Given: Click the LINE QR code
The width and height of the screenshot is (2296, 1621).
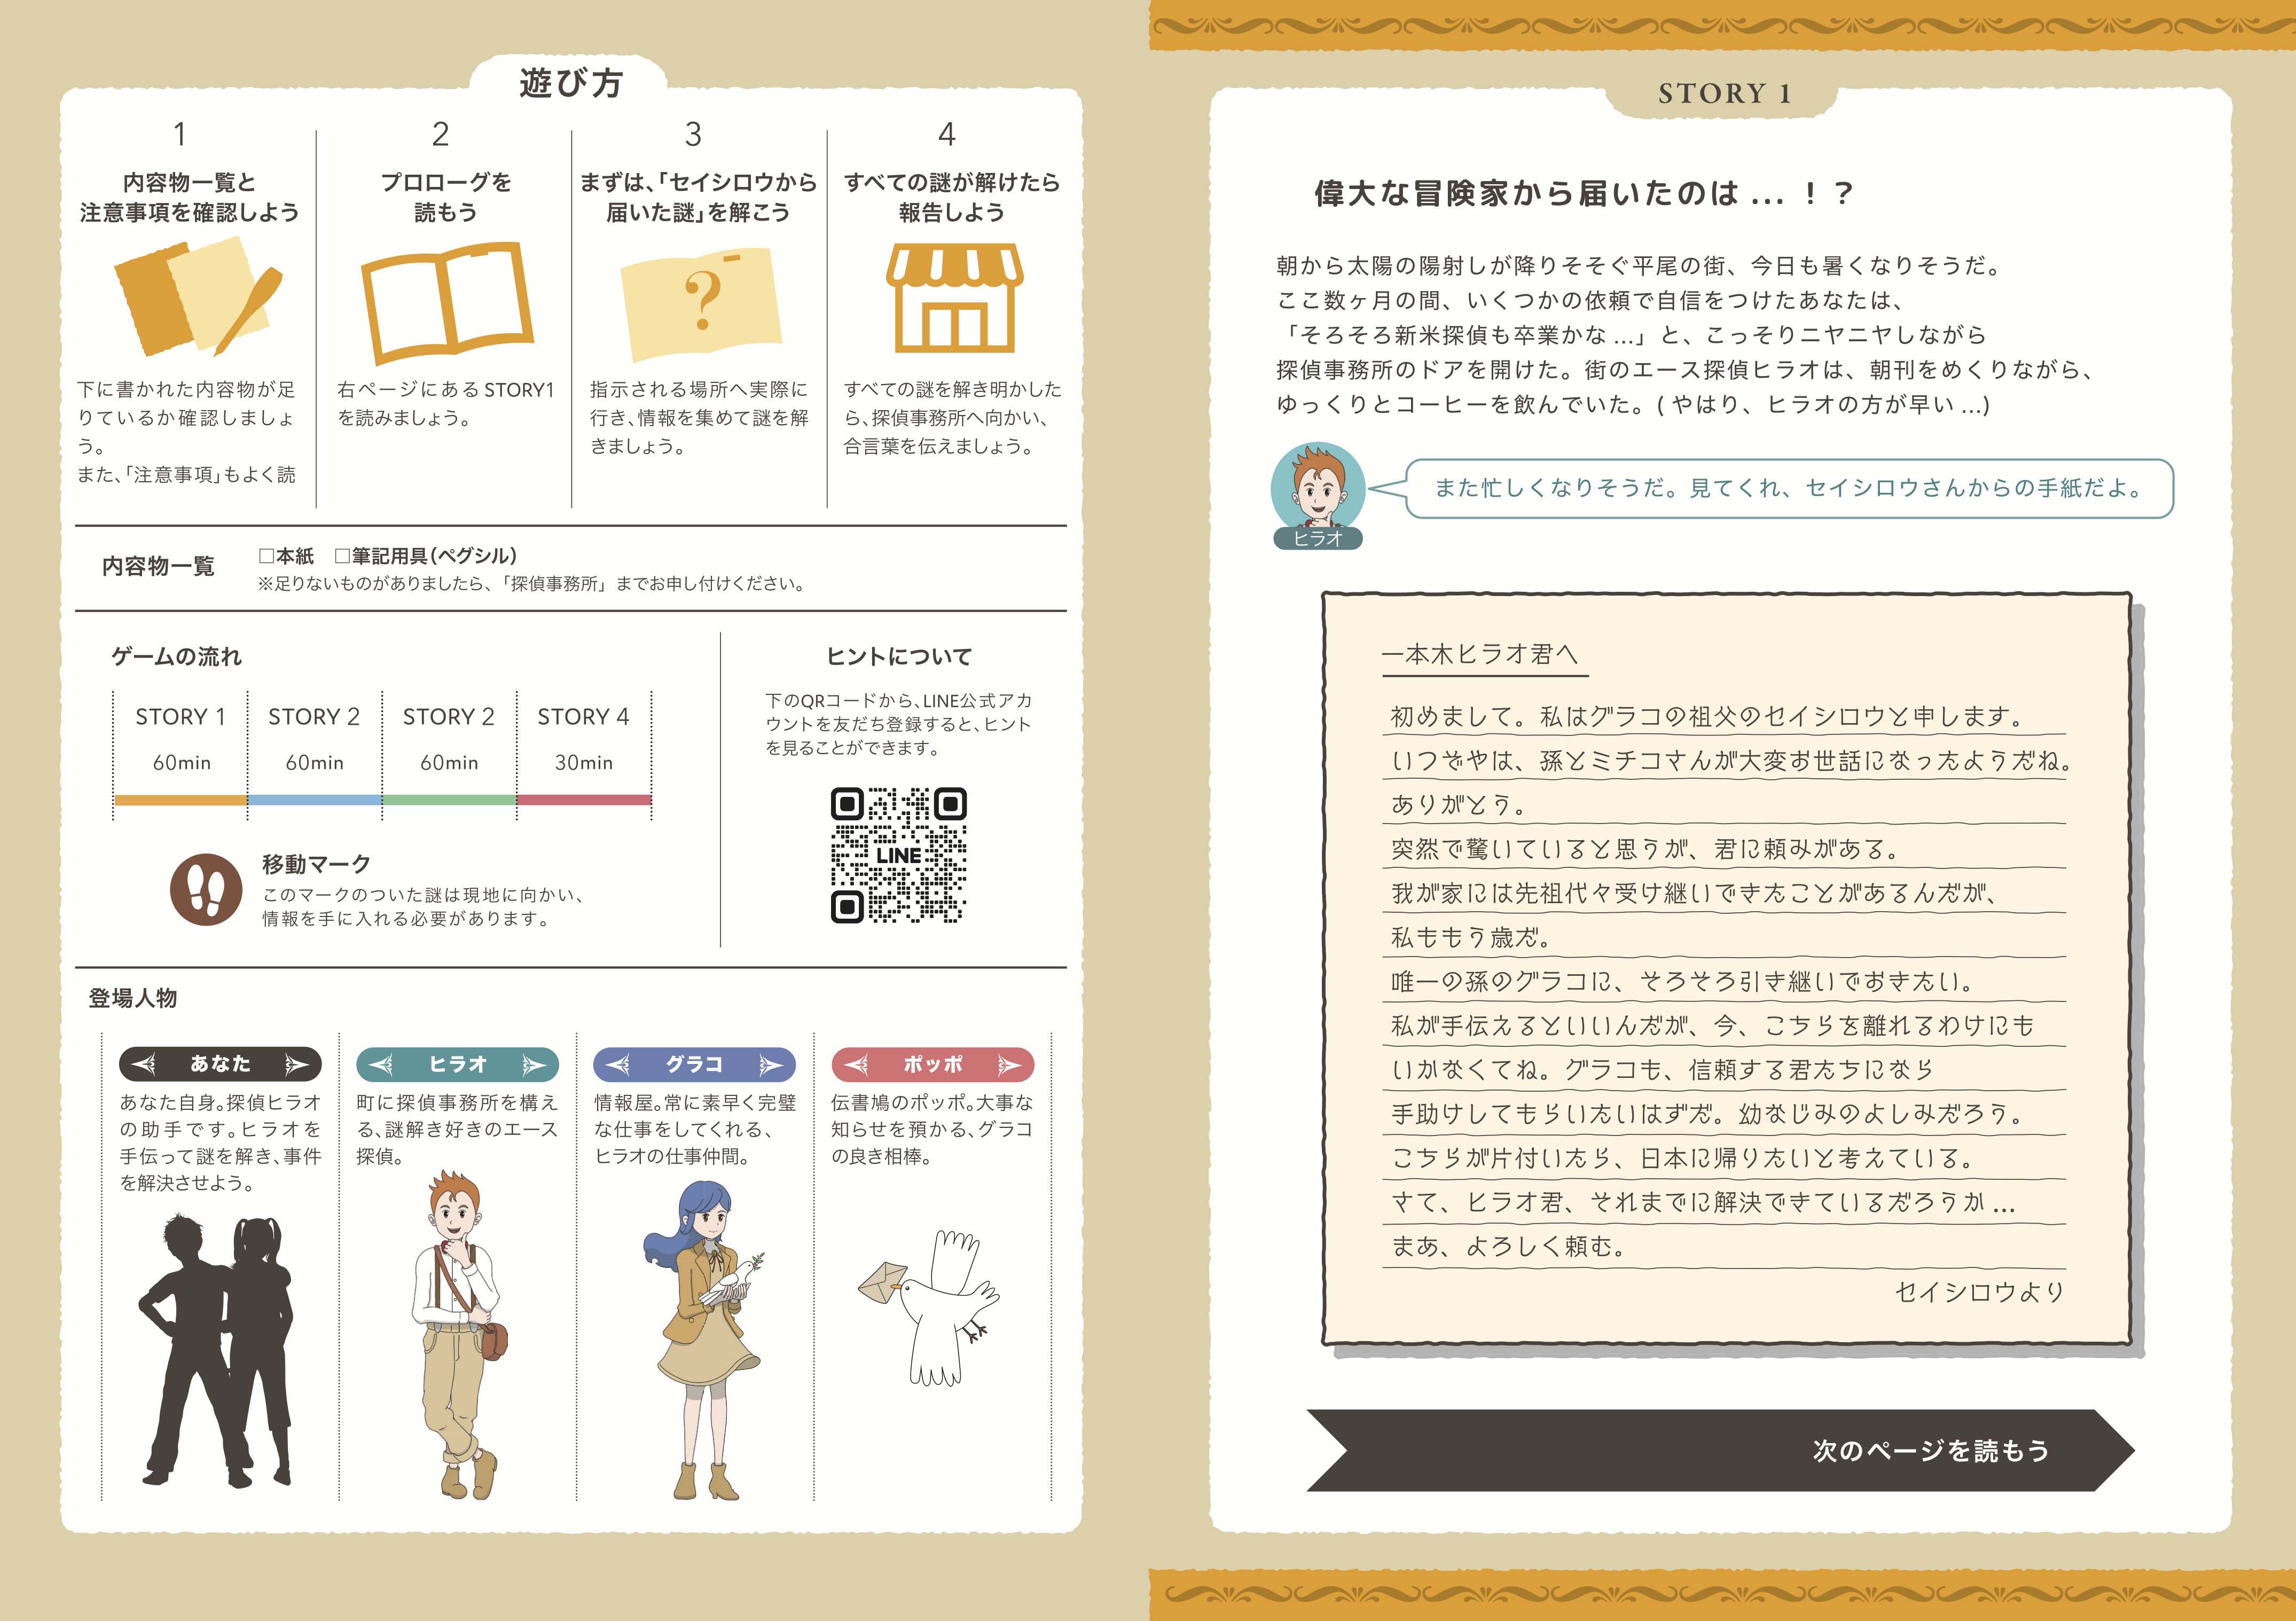Looking at the screenshot, I should pos(898,855).
